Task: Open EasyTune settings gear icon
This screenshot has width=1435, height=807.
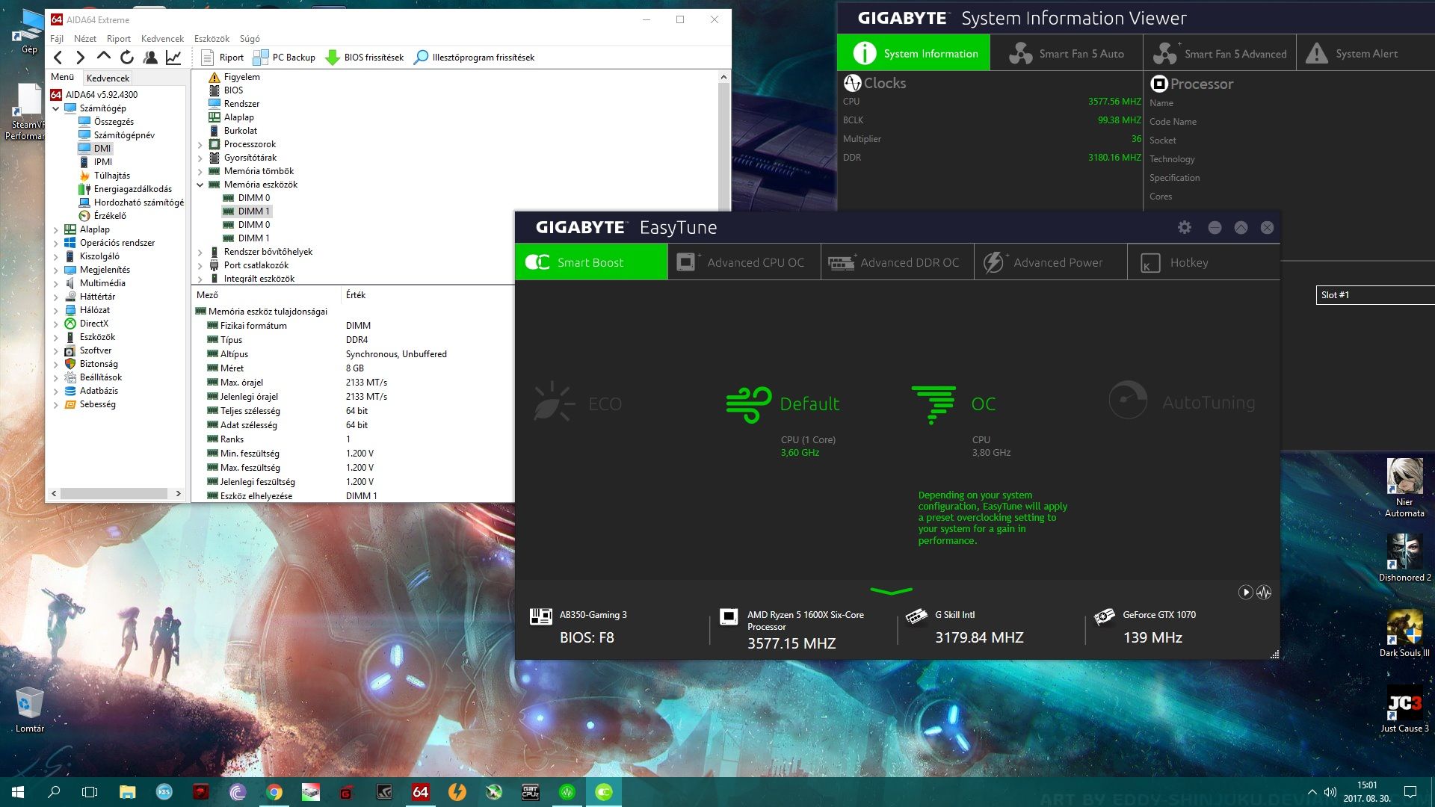Action: 1185,227
